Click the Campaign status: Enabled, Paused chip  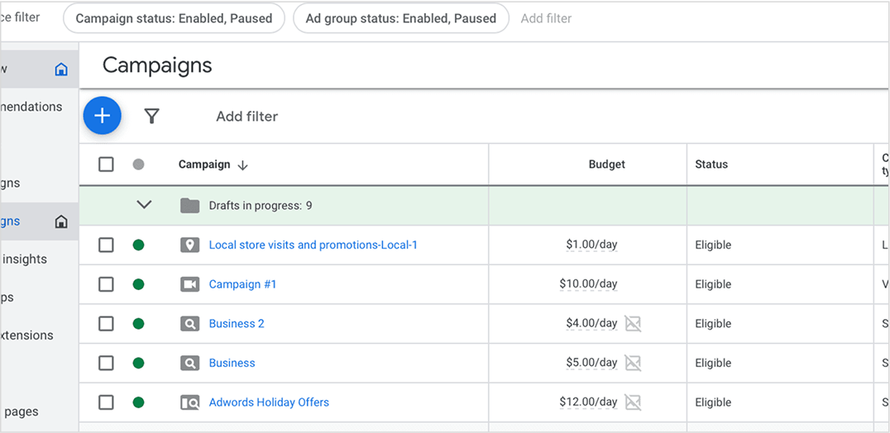174,18
